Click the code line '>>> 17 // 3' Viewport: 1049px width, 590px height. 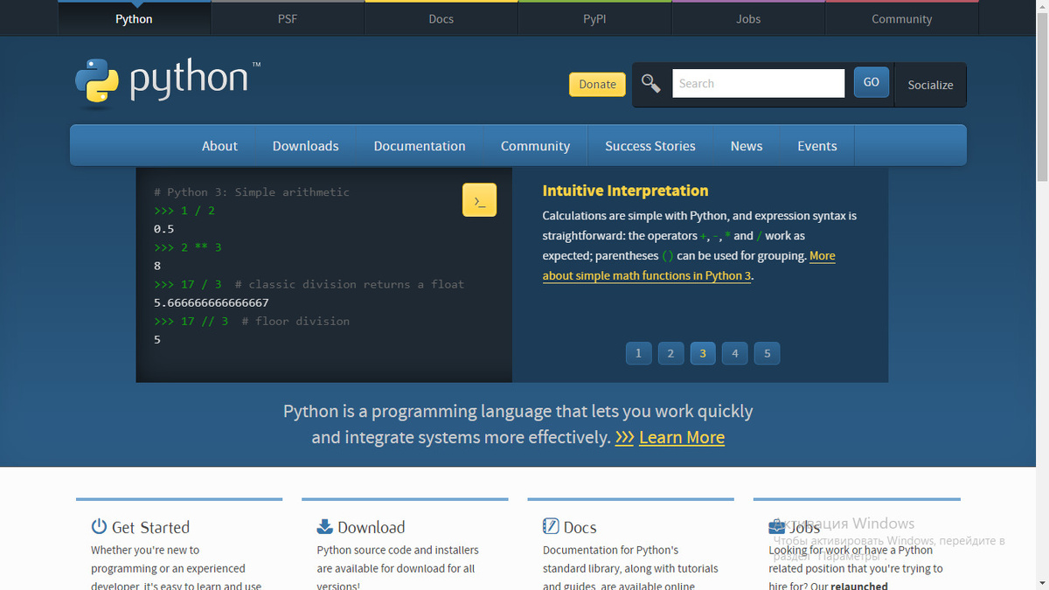click(x=191, y=321)
